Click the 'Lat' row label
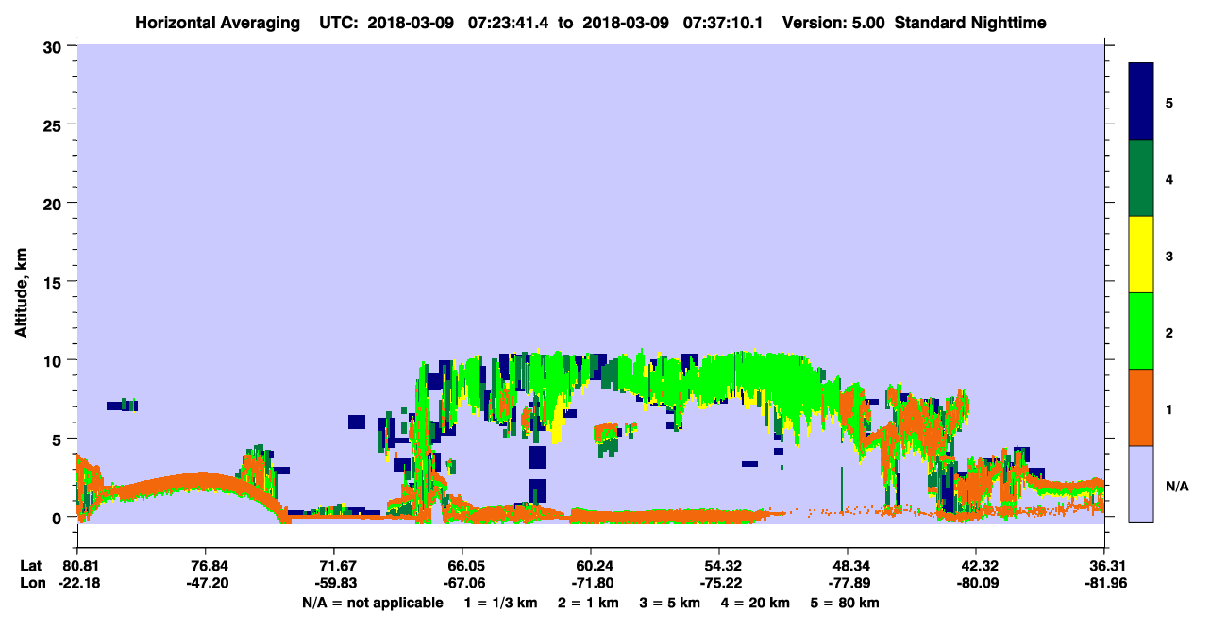The image size is (1227, 629). [31, 566]
